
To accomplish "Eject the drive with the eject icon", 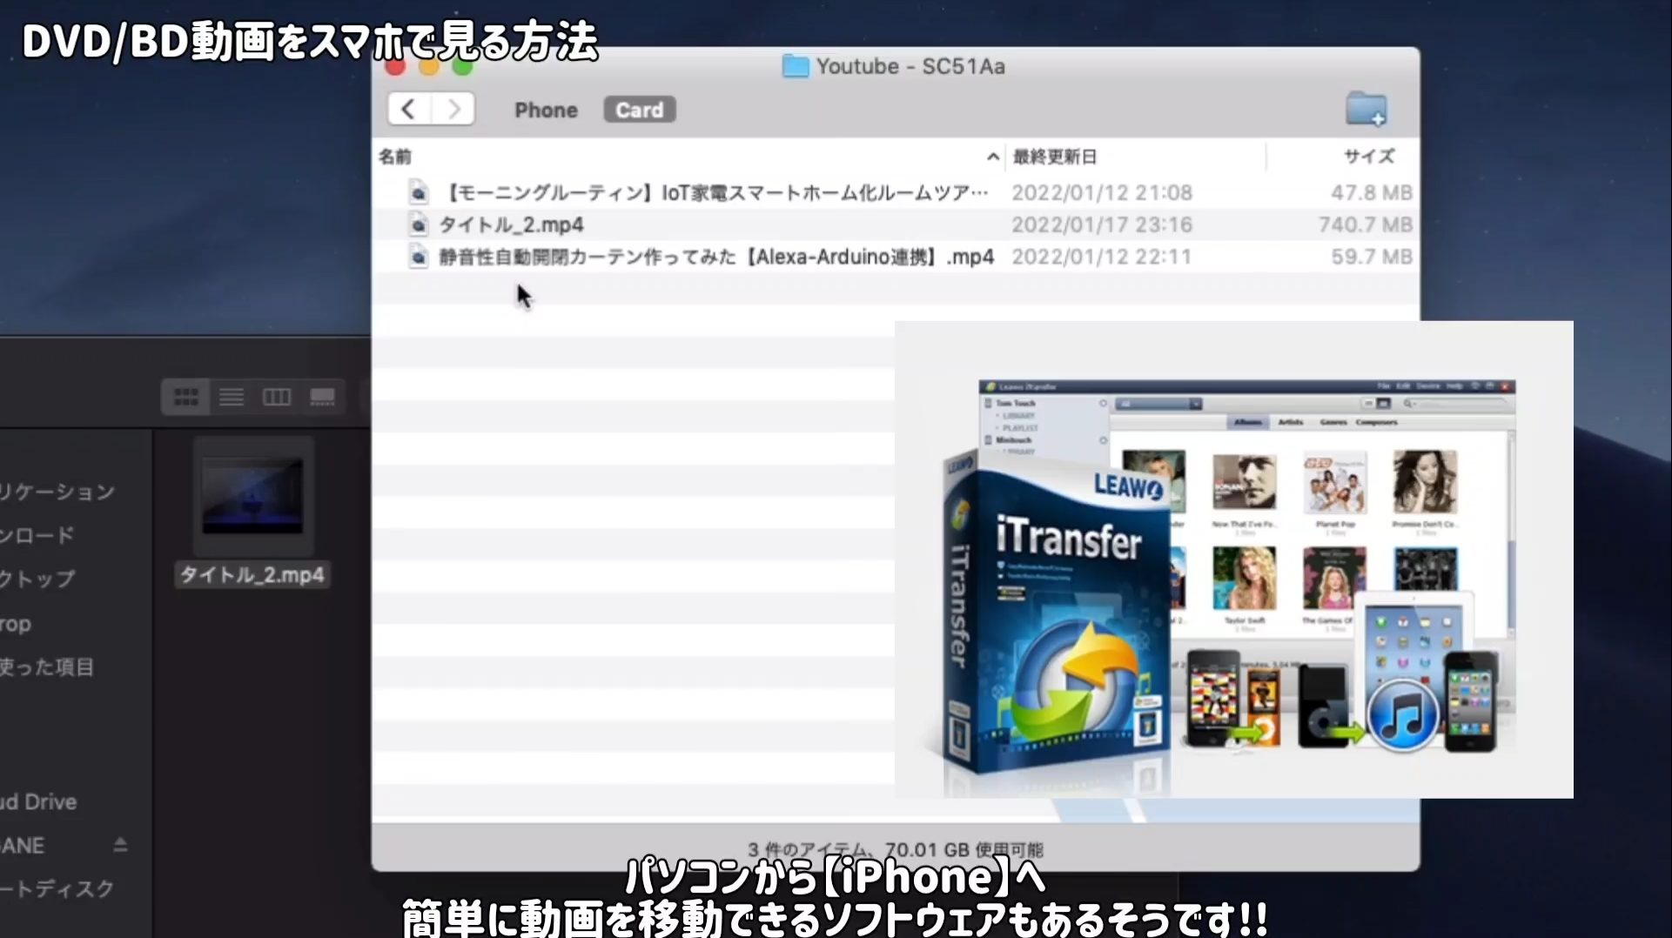I will (120, 845).
